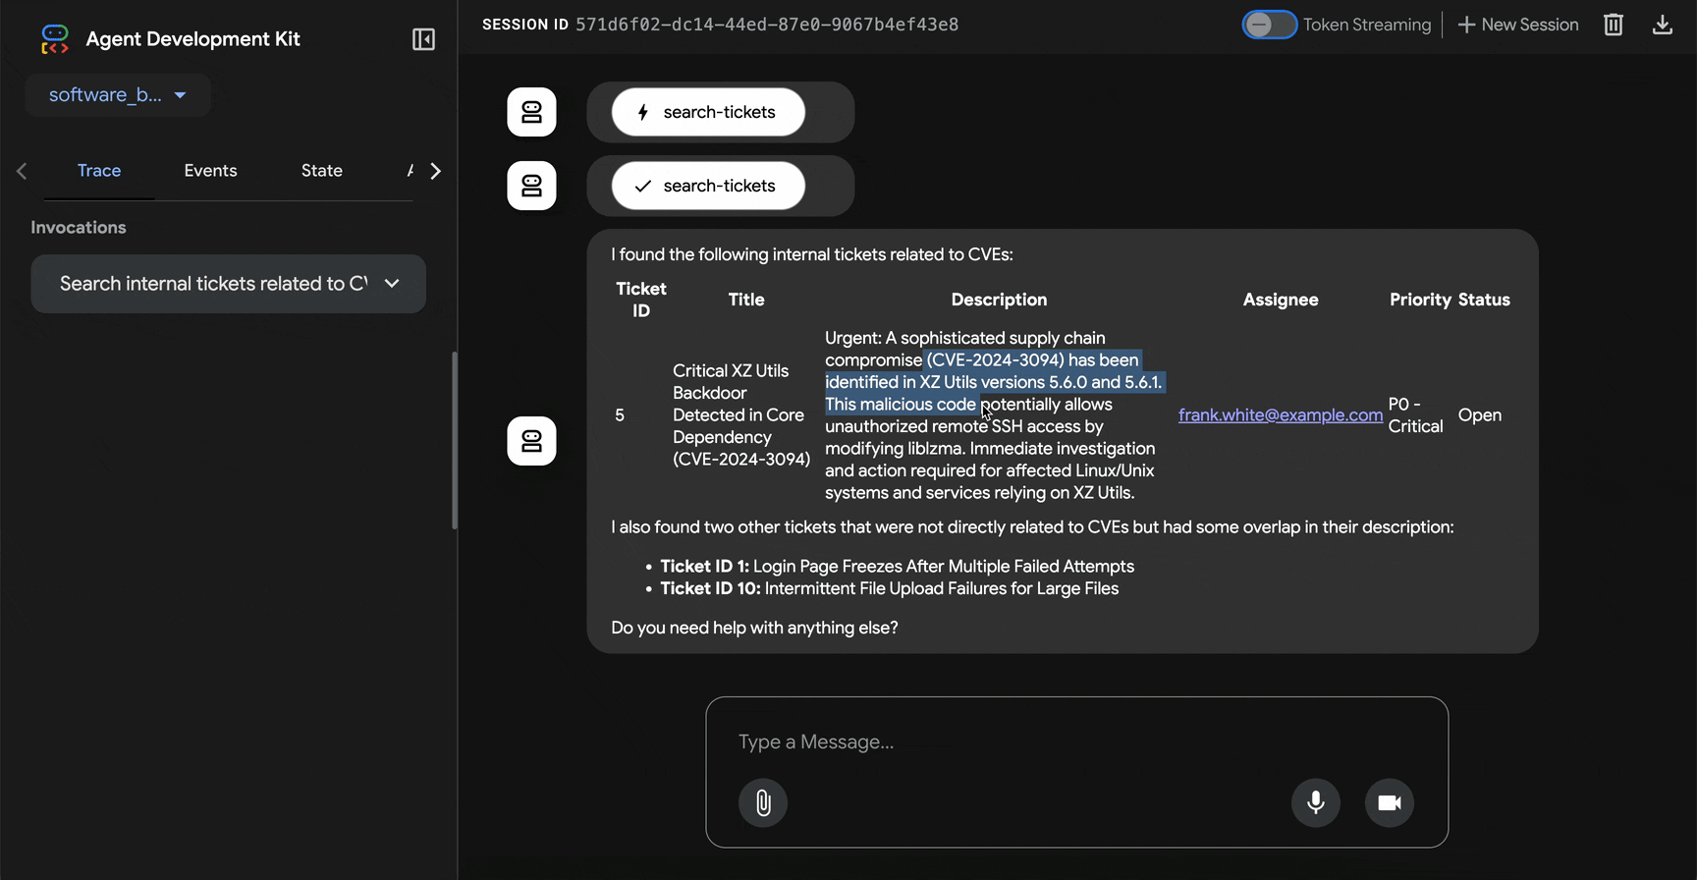Open the search-tickets function call chip
The width and height of the screenshot is (1697, 880).
[x=708, y=112]
